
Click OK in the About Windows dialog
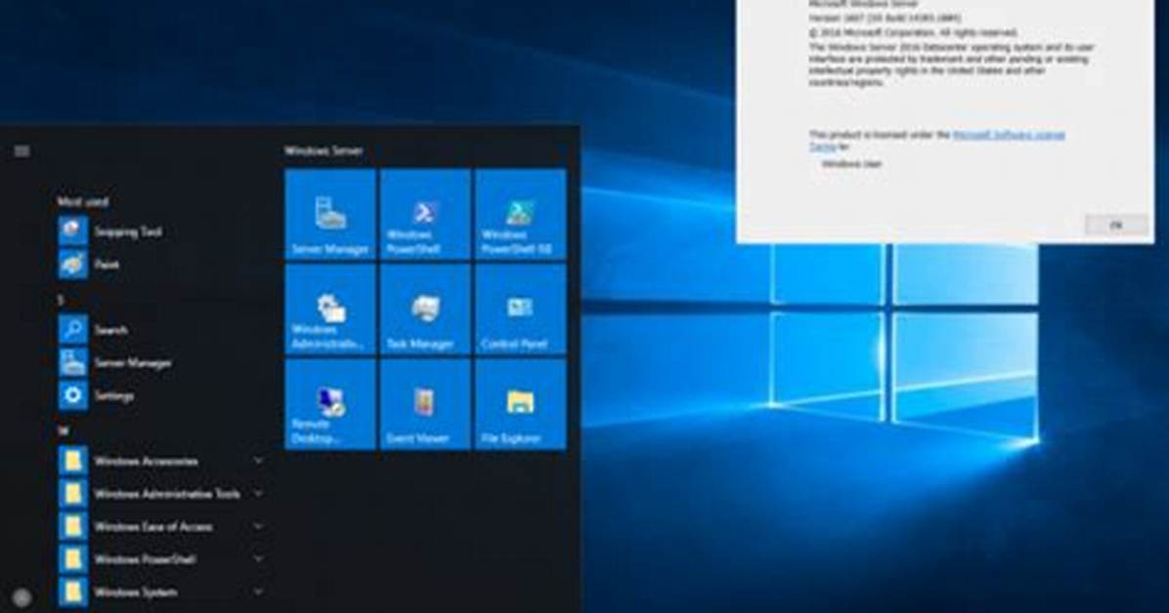pyautogui.click(x=1116, y=225)
